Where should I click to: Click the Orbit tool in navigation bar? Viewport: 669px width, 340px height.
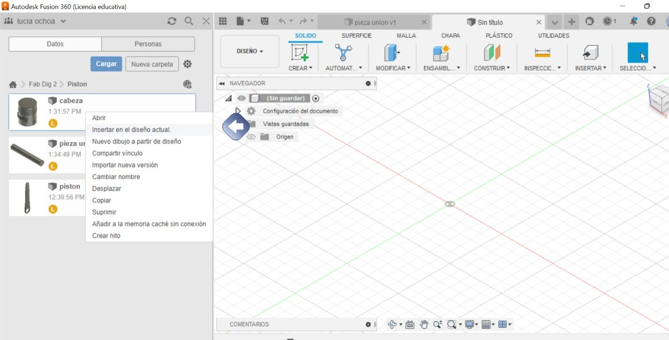pyautogui.click(x=392, y=324)
